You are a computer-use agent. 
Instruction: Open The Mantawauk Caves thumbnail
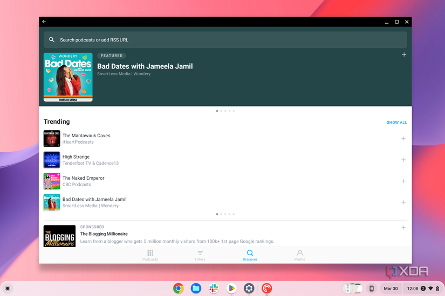(x=52, y=138)
